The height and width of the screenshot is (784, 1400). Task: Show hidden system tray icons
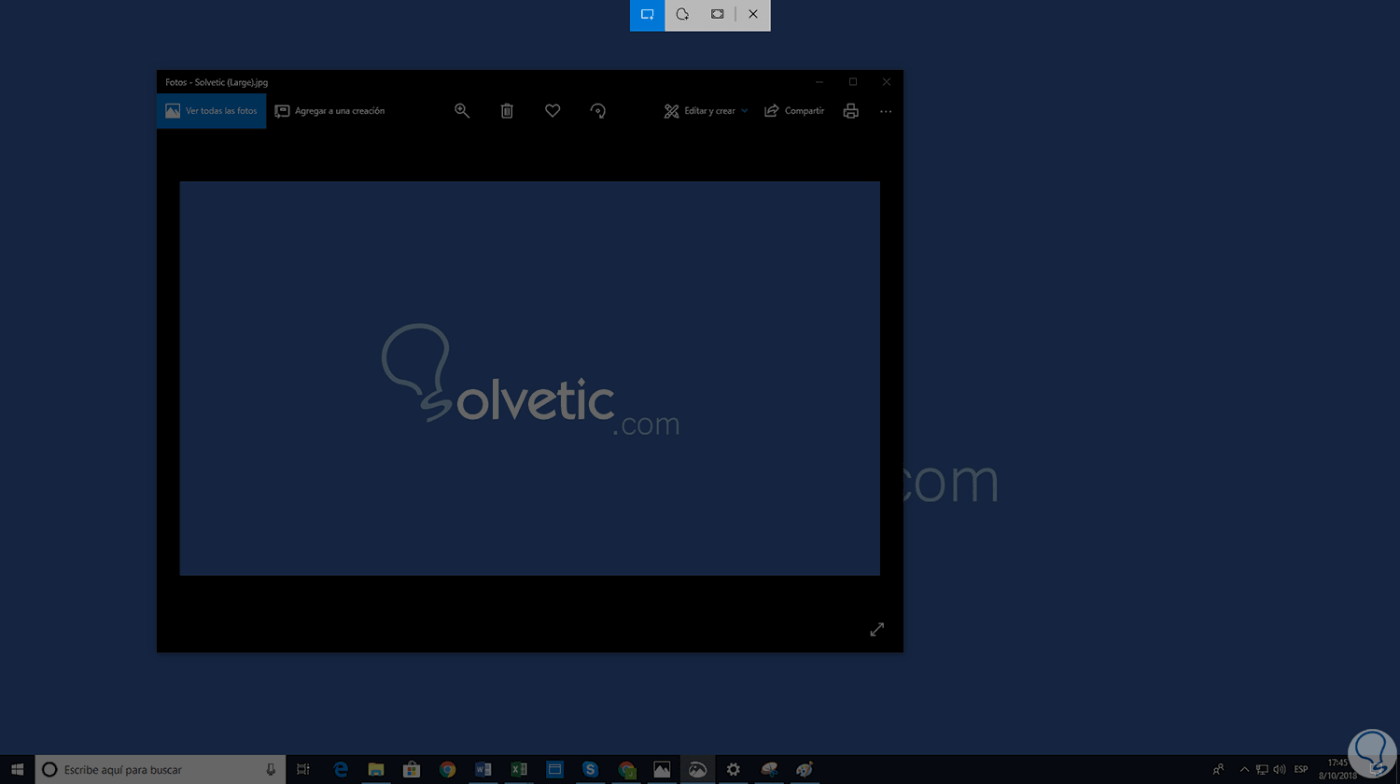click(1244, 770)
